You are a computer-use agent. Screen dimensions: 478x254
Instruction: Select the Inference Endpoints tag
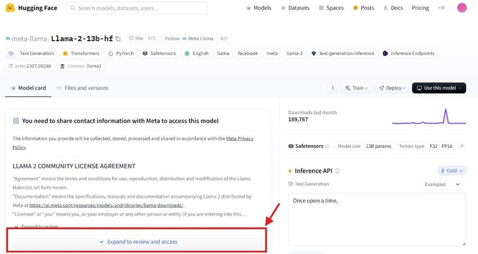[408, 54]
